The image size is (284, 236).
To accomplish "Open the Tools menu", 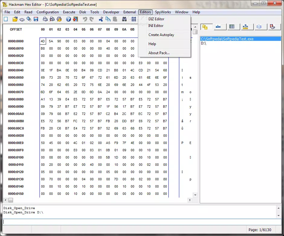I will pyautogui.click(x=94, y=12).
